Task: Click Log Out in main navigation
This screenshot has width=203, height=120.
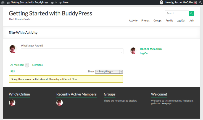Action: [x=181, y=21]
